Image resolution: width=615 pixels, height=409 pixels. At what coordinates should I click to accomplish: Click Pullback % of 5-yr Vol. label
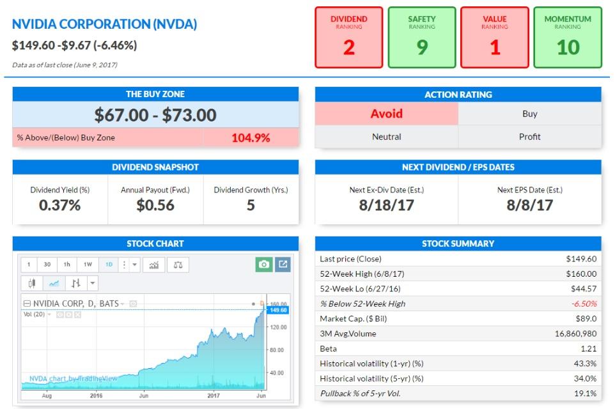point(360,393)
